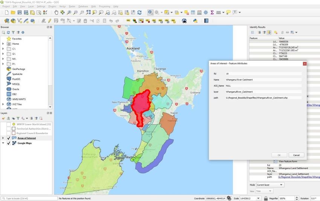
Task: Open the Plugins menu
Action: pos(52,6)
